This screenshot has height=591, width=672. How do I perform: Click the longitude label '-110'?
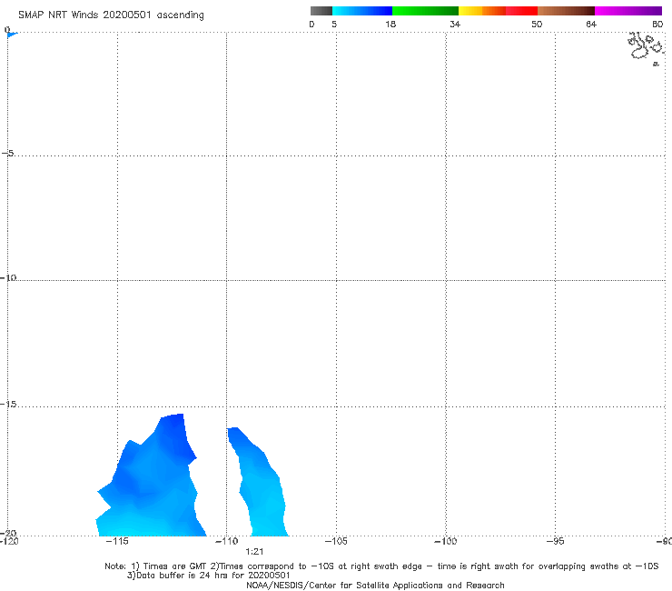(226, 541)
